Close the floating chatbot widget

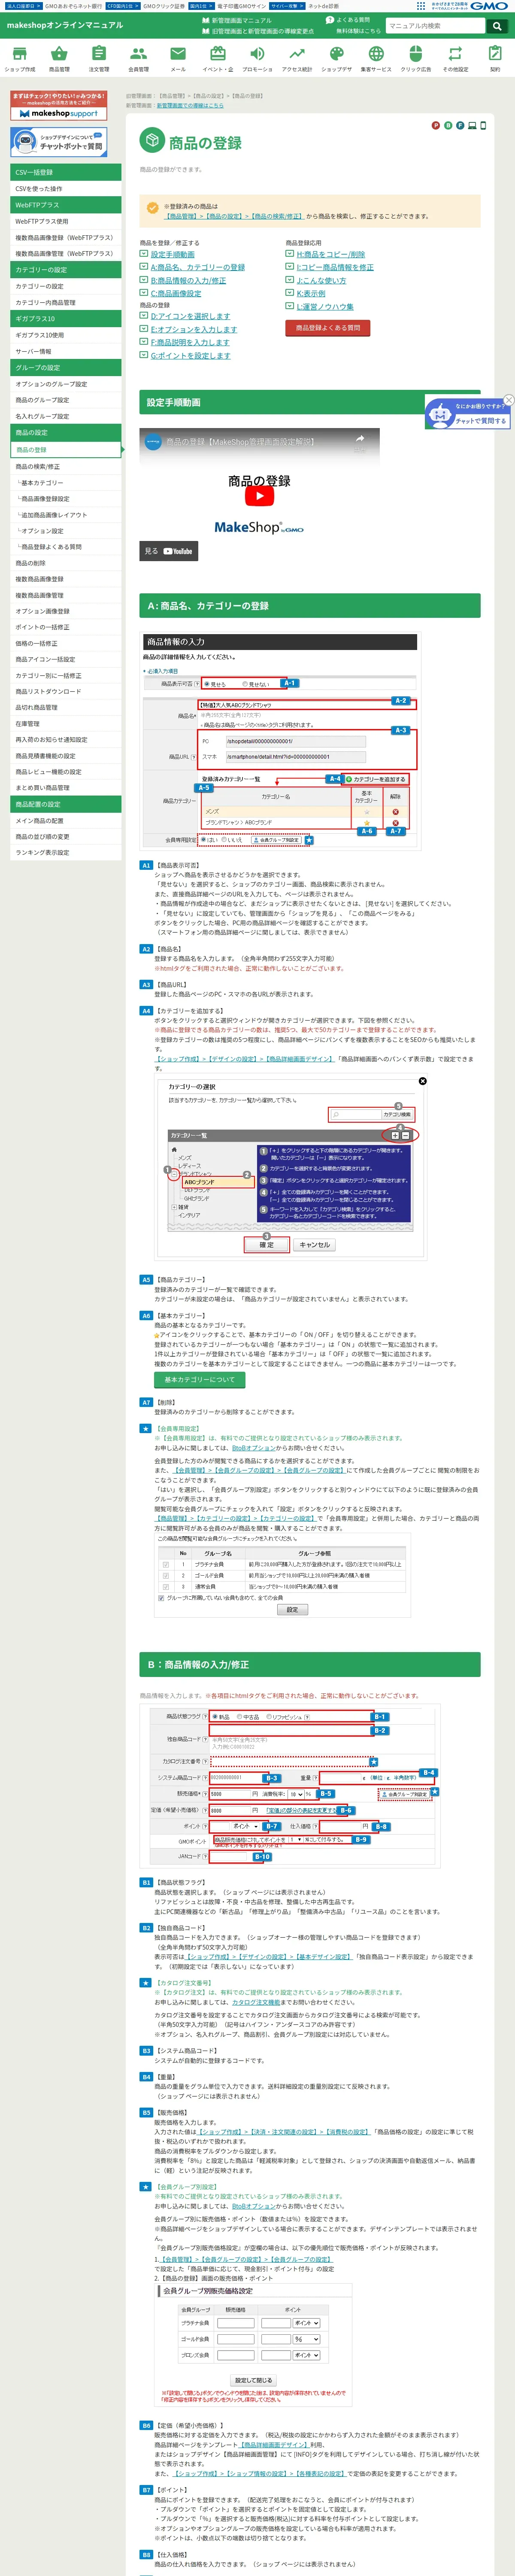(508, 400)
